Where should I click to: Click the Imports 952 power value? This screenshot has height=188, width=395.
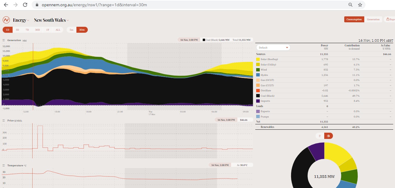[326, 101]
